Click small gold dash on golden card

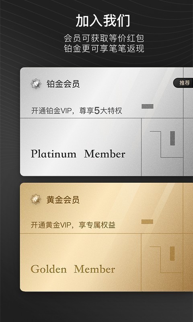147,222
